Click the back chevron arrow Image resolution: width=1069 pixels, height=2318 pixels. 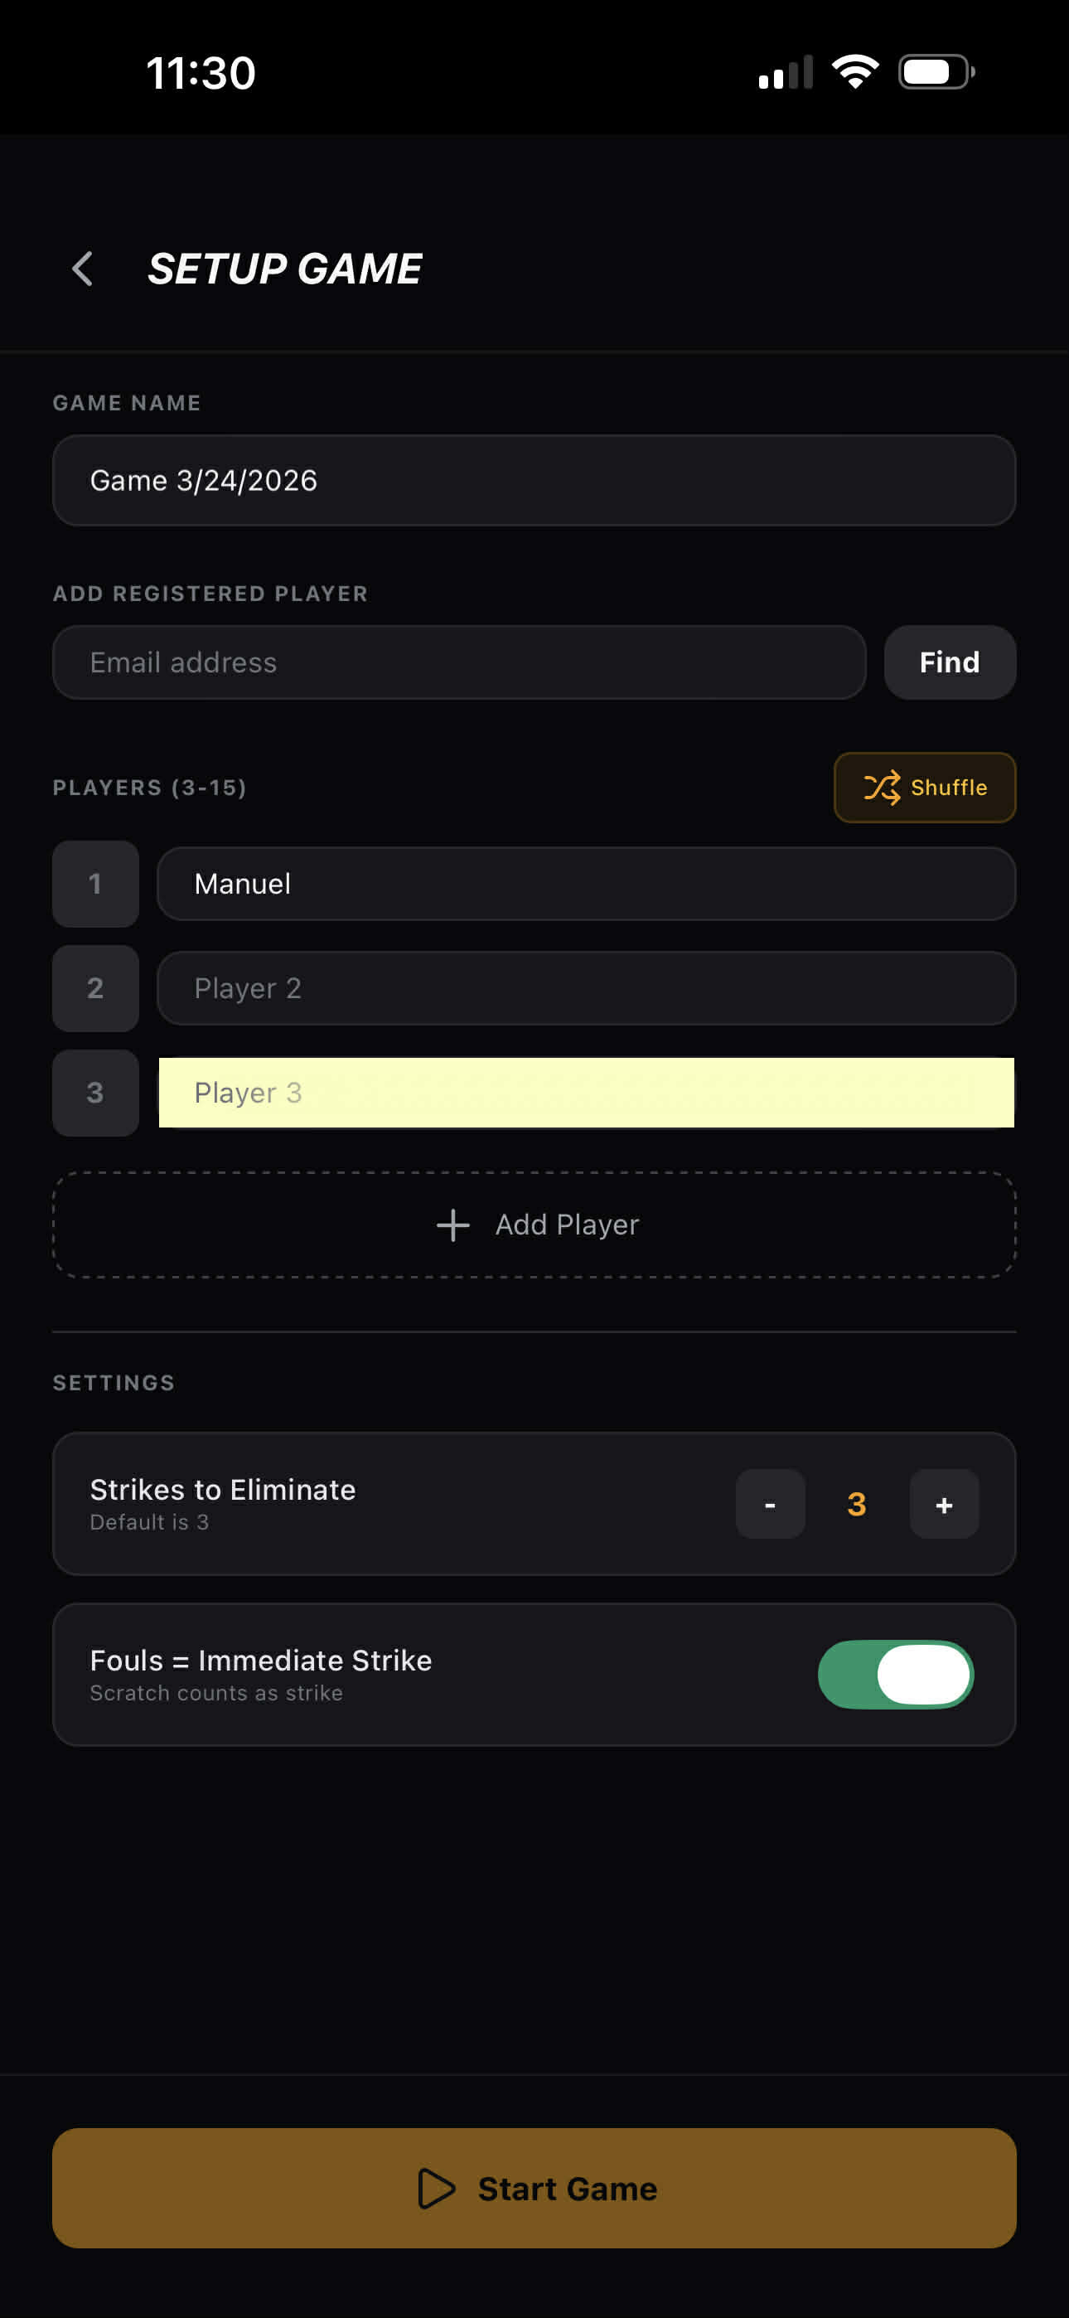click(x=82, y=267)
